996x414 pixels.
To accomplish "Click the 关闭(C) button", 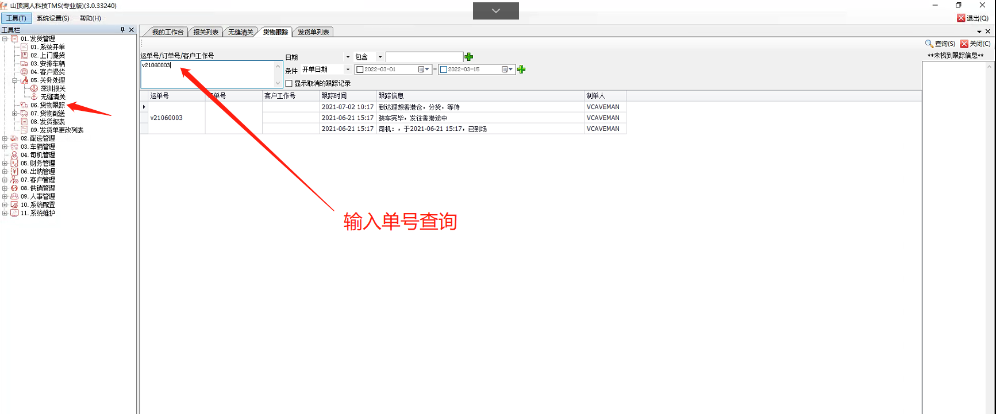I will tap(975, 44).
